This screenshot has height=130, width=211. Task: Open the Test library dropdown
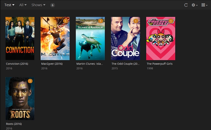(9, 5)
